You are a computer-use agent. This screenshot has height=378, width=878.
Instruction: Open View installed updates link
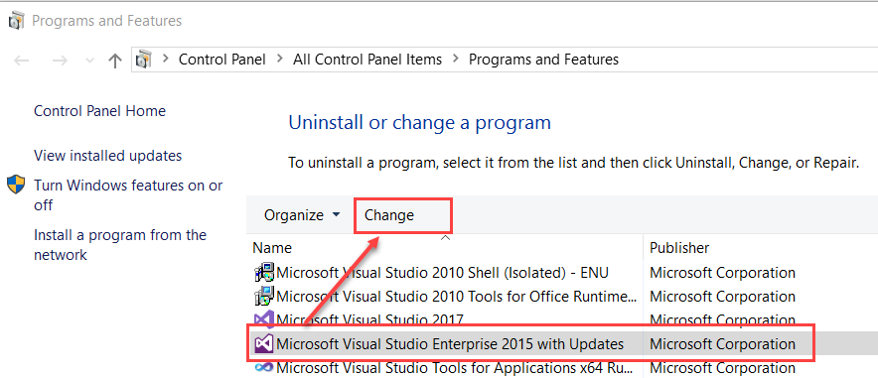pyautogui.click(x=108, y=156)
